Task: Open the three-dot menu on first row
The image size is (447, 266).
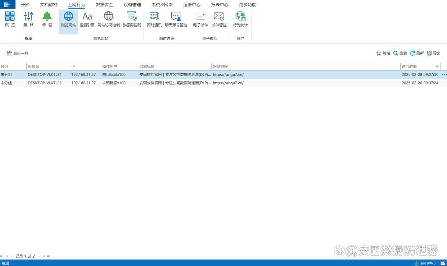Action: pos(444,75)
